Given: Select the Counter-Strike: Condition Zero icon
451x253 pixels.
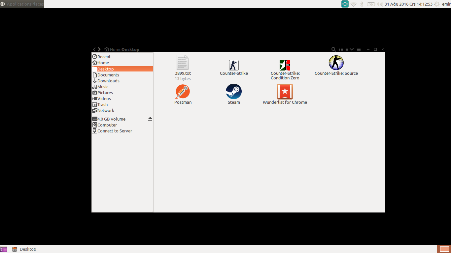Looking at the screenshot, I should (285, 65).
